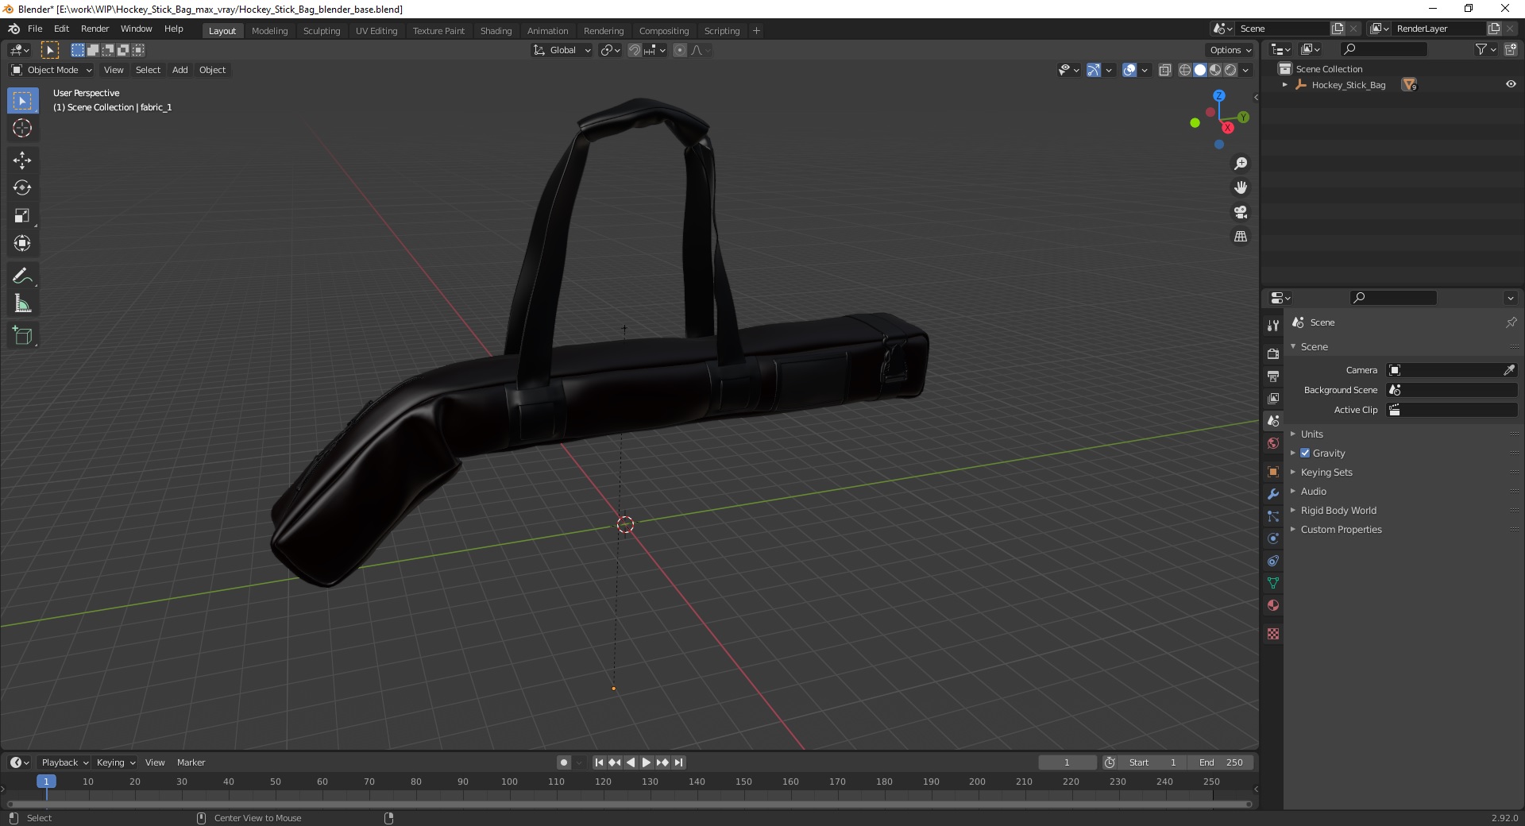Play the animation forward
The width and height of the screenshot is (1525, 826).
click(x=647, y=762)
